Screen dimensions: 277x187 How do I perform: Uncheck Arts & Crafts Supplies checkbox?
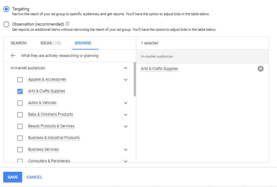tap(20, 91)
